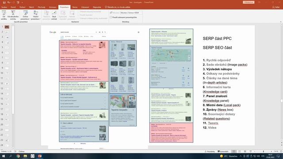Screen dimensions: 283x159
Task: Click the zoom slider handle
Action: (264, 151)
